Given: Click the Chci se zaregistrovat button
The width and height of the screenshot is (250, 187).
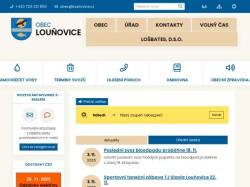Looking at the screenshot, I should tap(38, 147).
